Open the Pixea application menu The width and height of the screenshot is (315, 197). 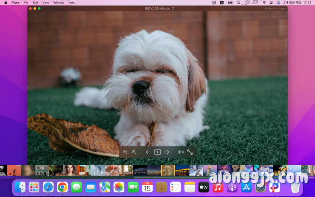[x=15, y=2]
